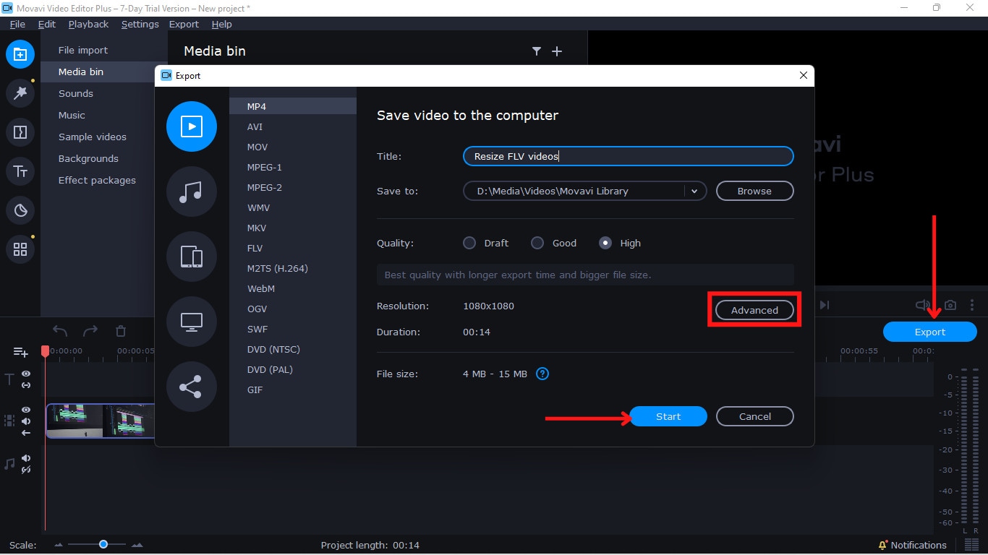This screenshot has height=555, width=988.
Task: Toggle title track visibility eye
Action: point(26,374)
